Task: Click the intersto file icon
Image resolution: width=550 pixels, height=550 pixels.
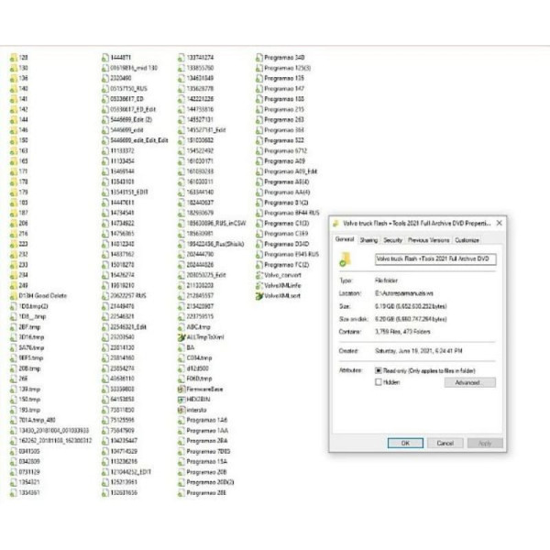Action: coord(181,410)
